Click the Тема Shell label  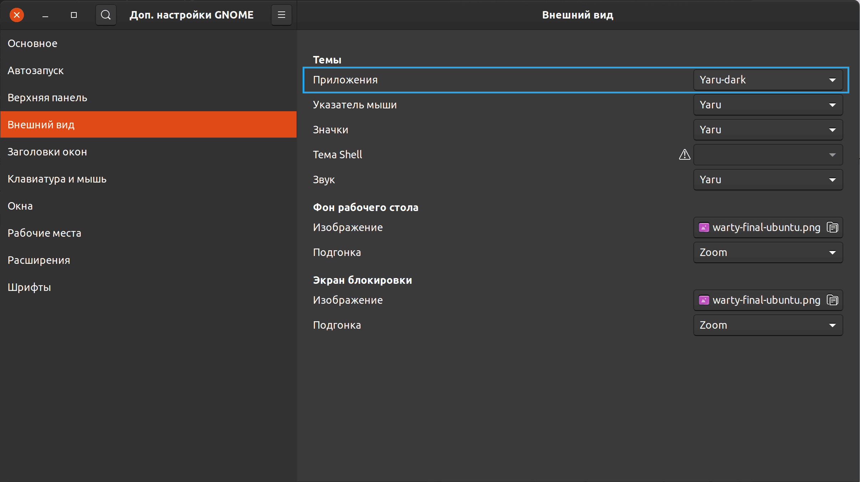coord(338,155)
